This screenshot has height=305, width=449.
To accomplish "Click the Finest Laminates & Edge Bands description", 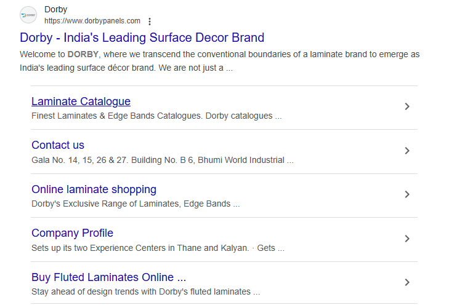I will pyautogui.click(x=156, y=116).
